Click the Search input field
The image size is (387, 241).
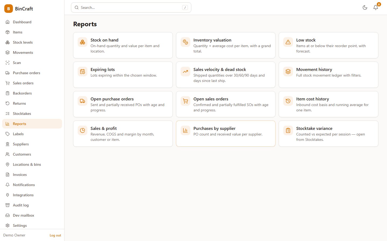point(131,7)
